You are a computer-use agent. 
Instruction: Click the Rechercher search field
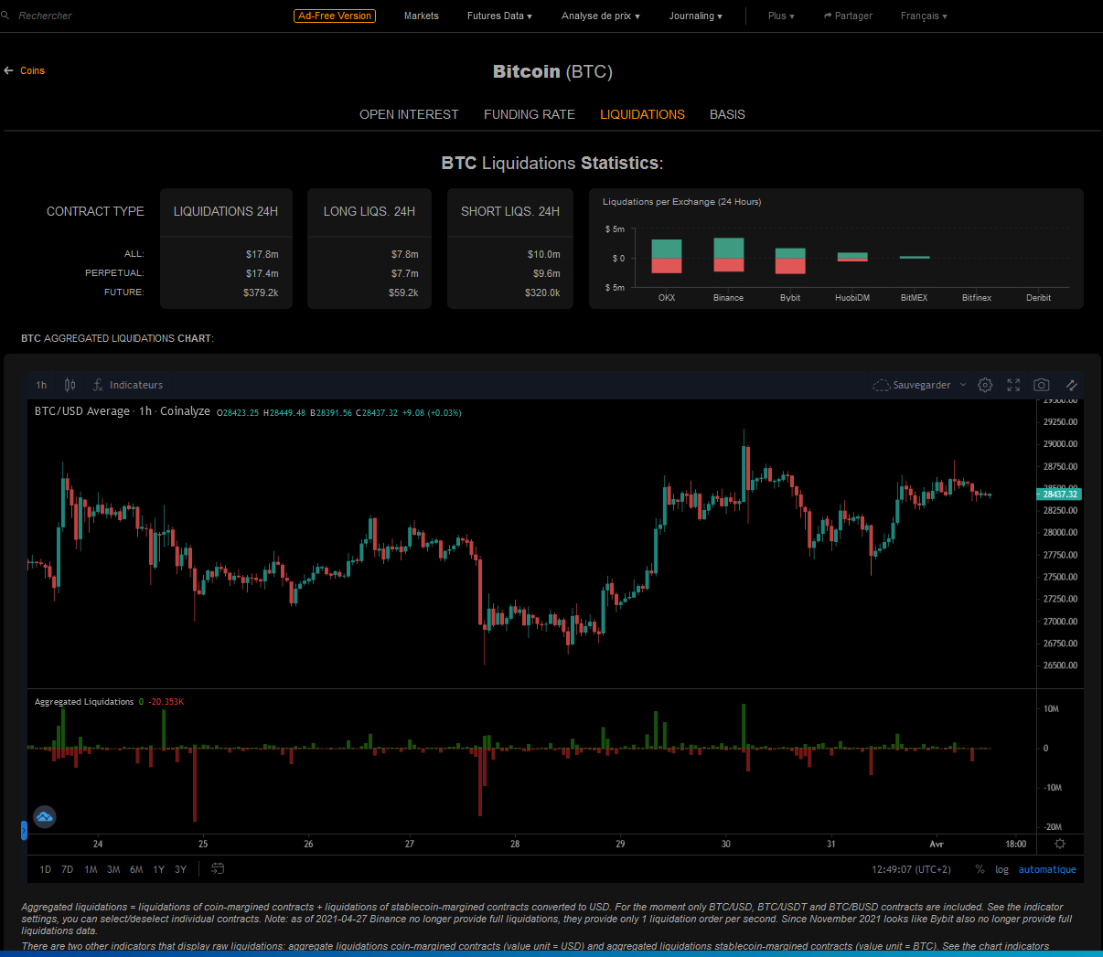click(x=45, y=16)
